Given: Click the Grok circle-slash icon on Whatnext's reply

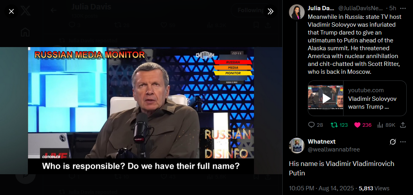Looking at the screenshot, I should click(393, 142).
